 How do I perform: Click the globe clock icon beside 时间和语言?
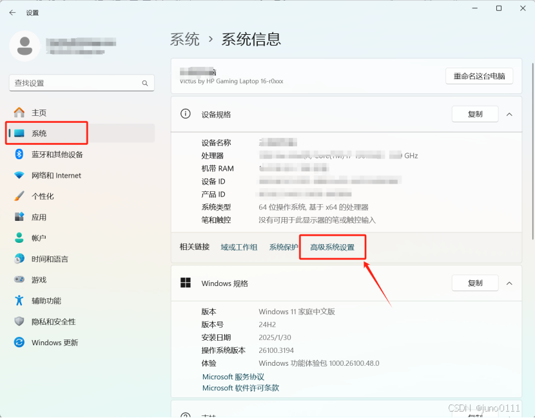click(x=19, y=259)
